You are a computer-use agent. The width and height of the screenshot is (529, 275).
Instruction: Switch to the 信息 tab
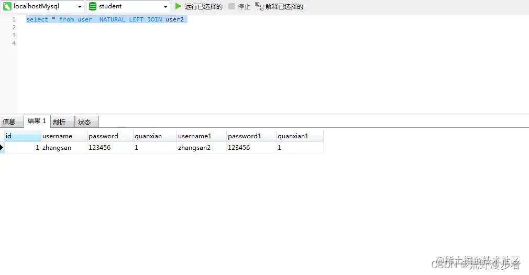pyautogui.click(x=12, y=122)
